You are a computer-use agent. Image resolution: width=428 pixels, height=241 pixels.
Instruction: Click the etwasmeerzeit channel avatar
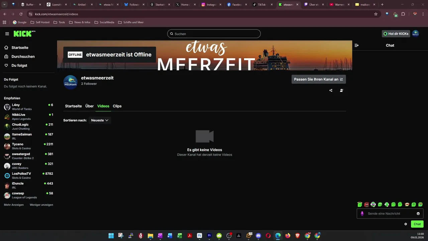(71, 82)
